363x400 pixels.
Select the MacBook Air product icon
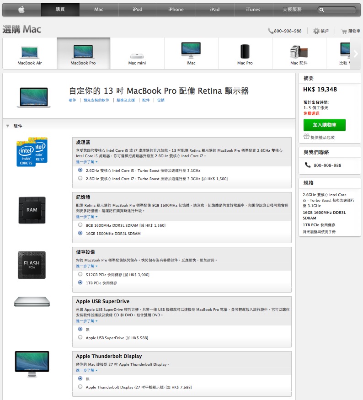pyautogui.click(x=30, y=53)
